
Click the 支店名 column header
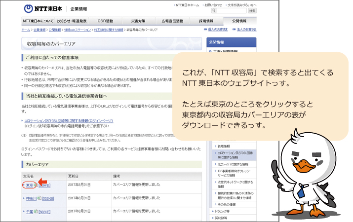click(x=28, y=176)
